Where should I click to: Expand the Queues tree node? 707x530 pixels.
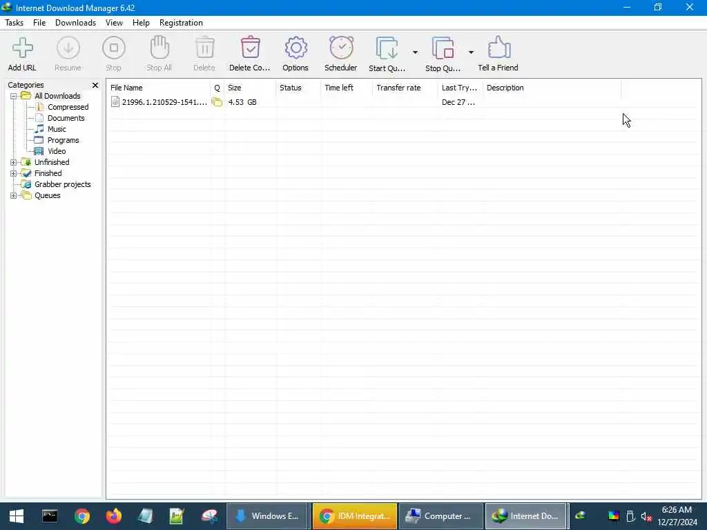click(x=14, y=195)
